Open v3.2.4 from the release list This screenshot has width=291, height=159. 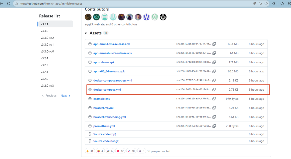coord(44,58)
